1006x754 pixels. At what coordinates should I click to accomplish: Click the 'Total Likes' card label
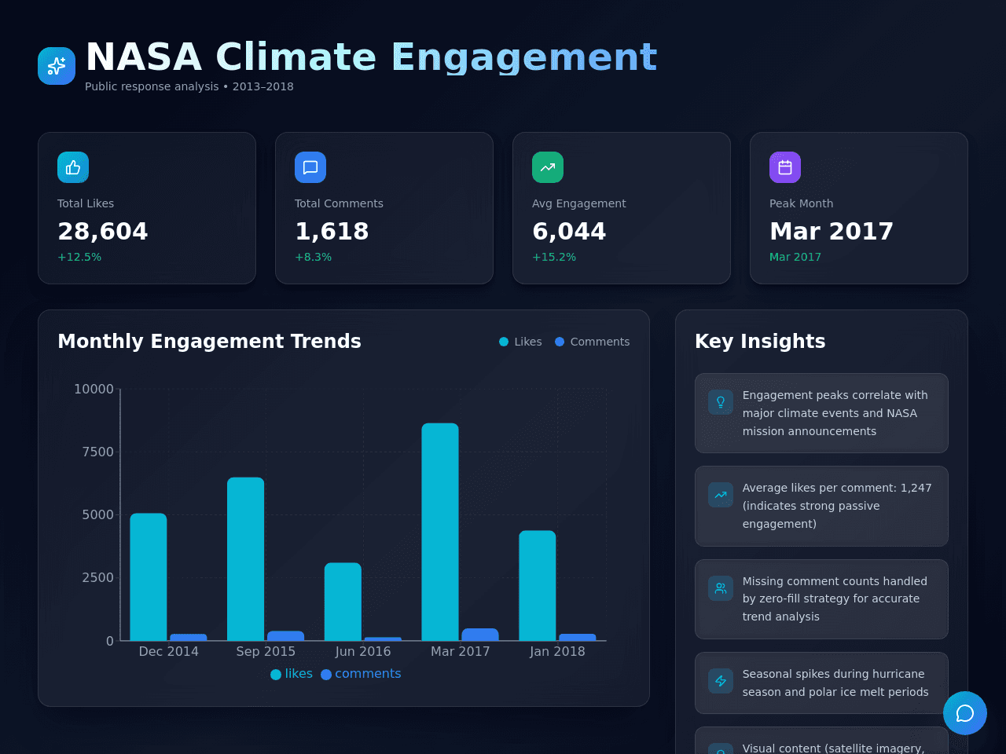[x=86, y=203]
